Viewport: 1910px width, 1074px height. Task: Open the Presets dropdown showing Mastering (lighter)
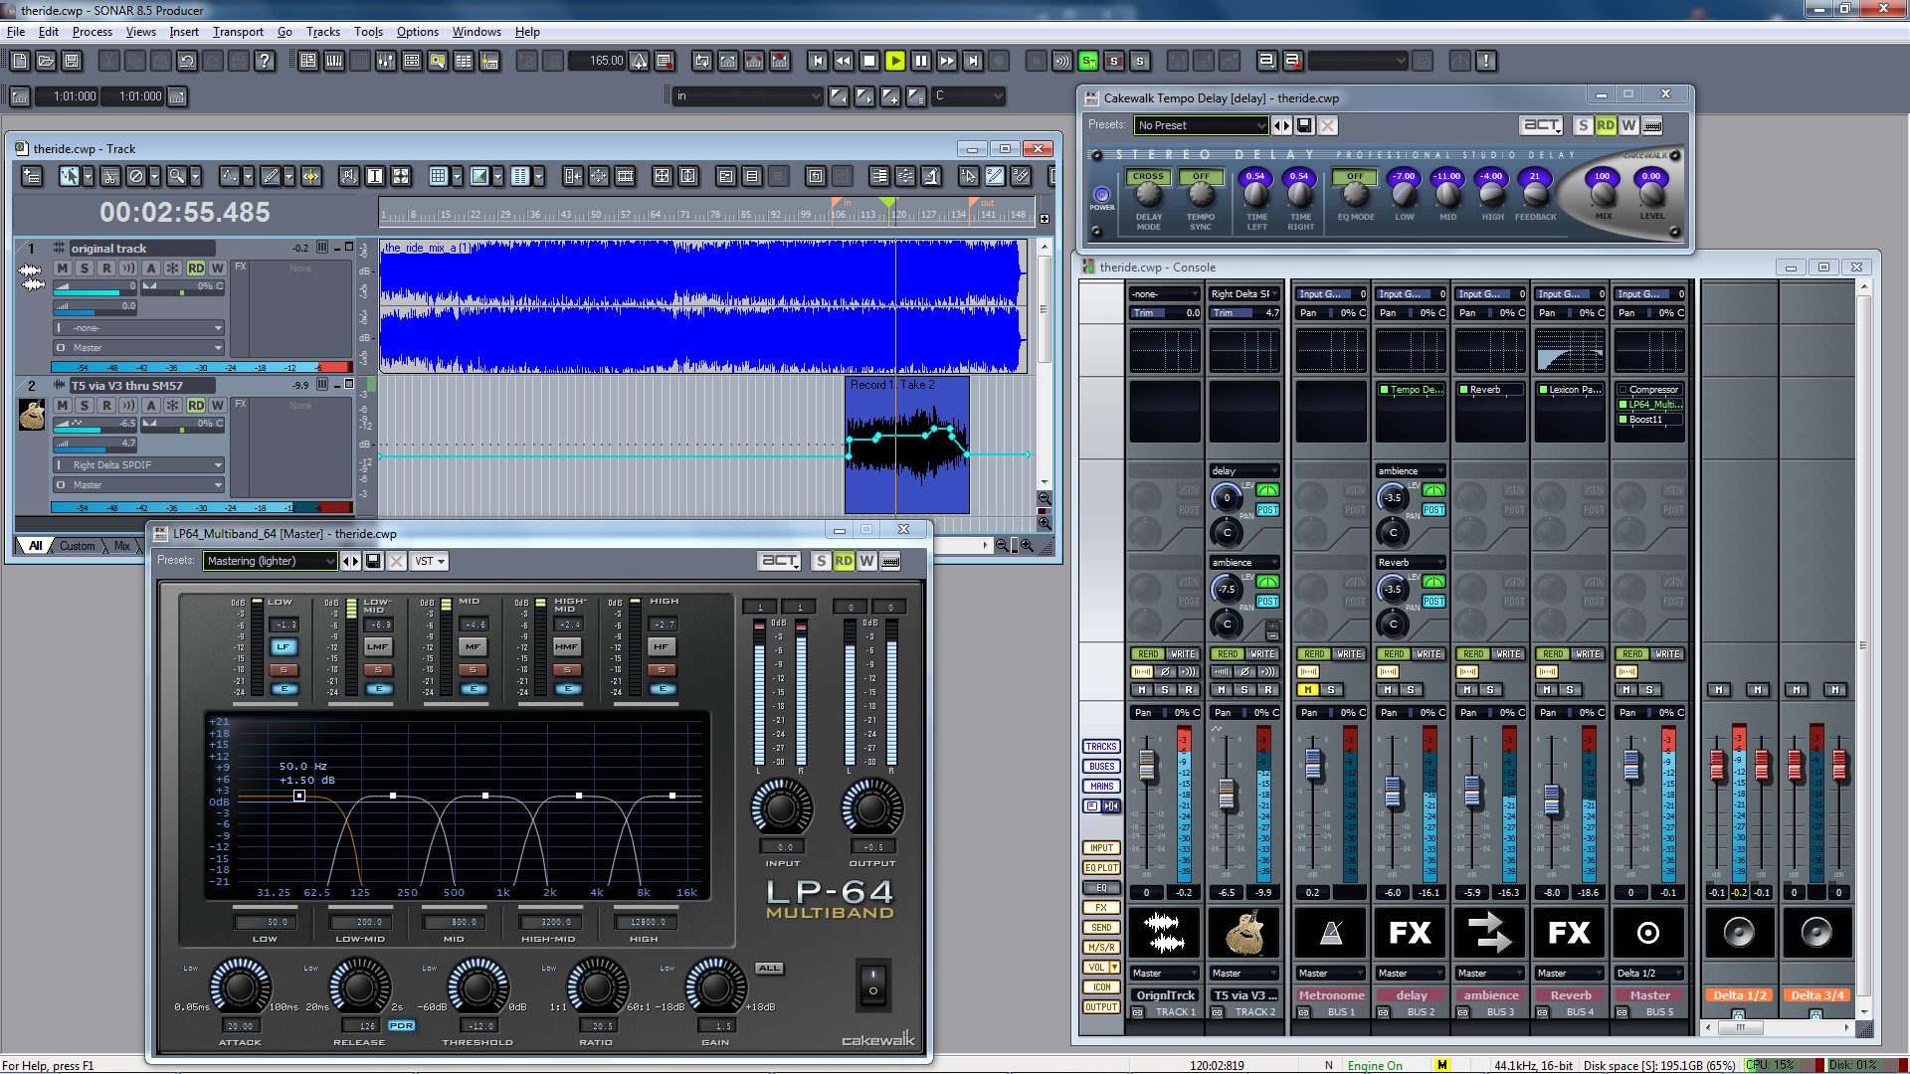[271, 561]
